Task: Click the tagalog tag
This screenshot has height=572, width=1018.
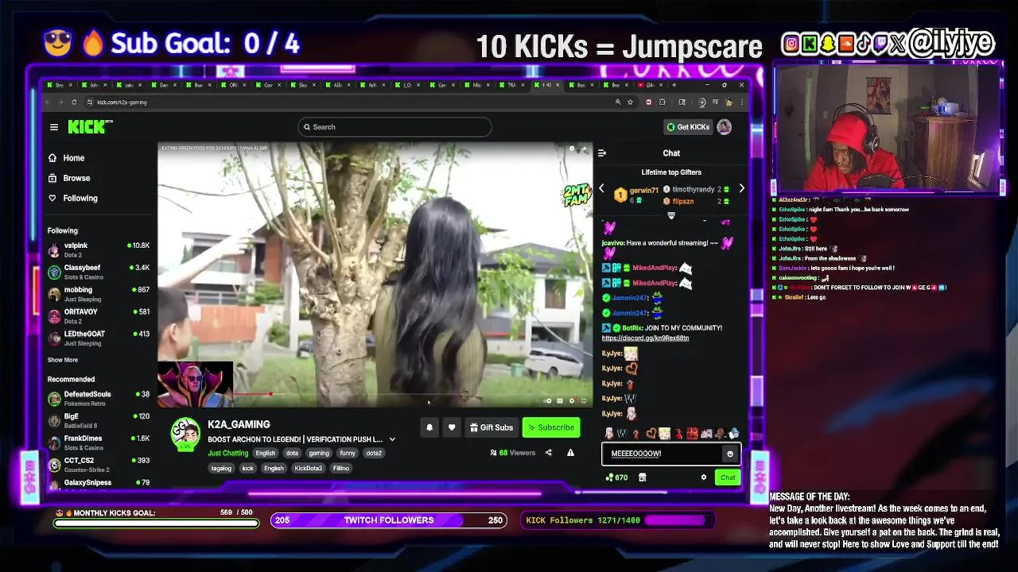Action: coord(221,469)
